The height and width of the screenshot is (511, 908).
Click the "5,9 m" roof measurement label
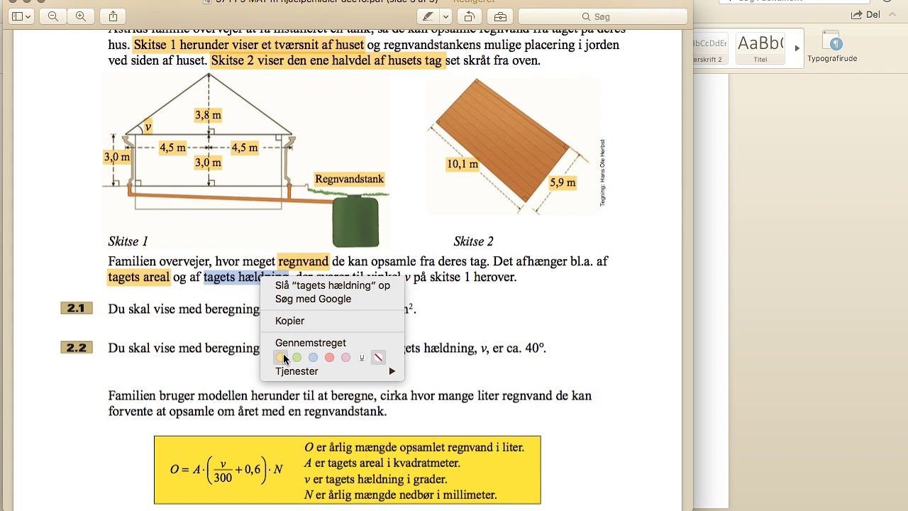pos(563,182)
